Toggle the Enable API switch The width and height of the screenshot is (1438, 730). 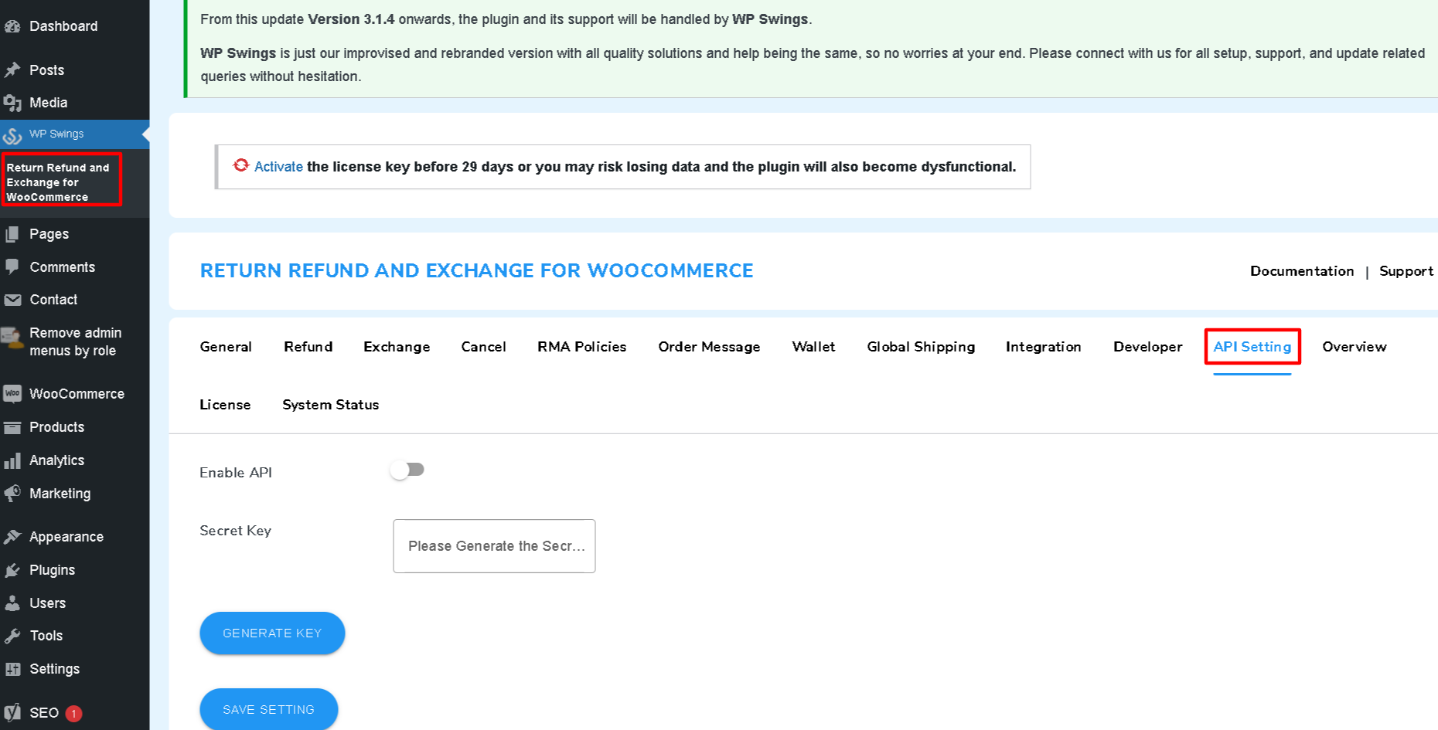[x=407, y=470]
